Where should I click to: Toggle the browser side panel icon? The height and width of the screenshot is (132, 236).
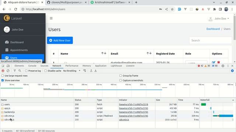coord(220,9)
